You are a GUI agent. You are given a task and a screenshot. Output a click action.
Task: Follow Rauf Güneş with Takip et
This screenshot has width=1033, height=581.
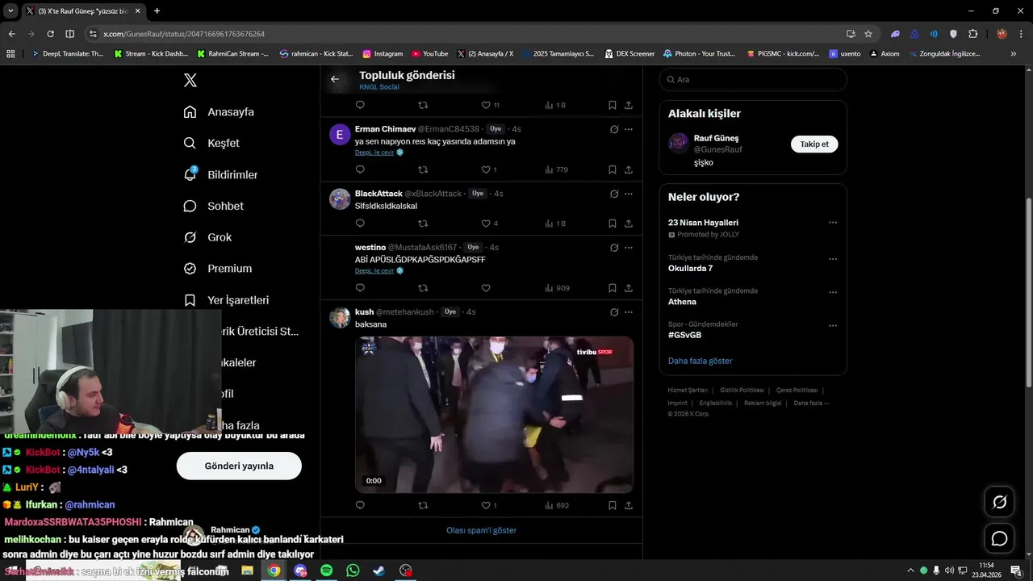click(814, 144)
